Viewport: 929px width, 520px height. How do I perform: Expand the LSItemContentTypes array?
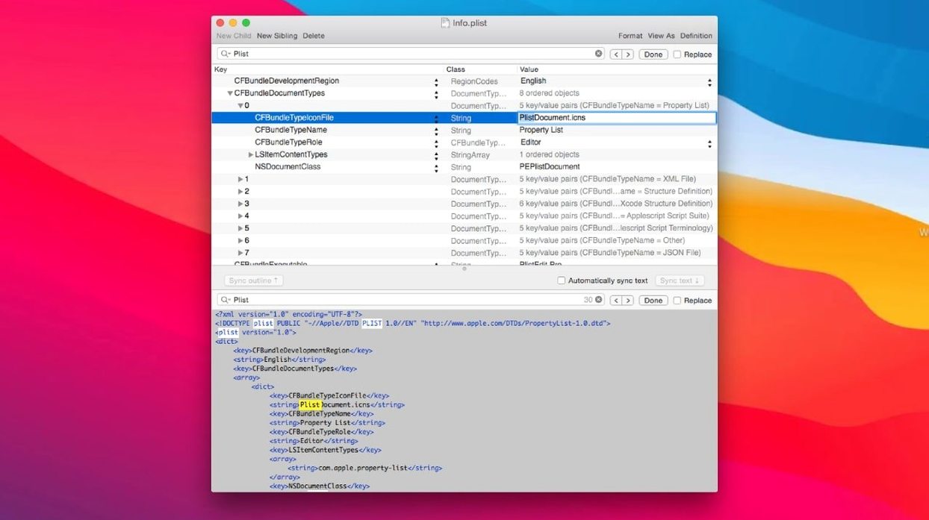(x=251, y=154)
